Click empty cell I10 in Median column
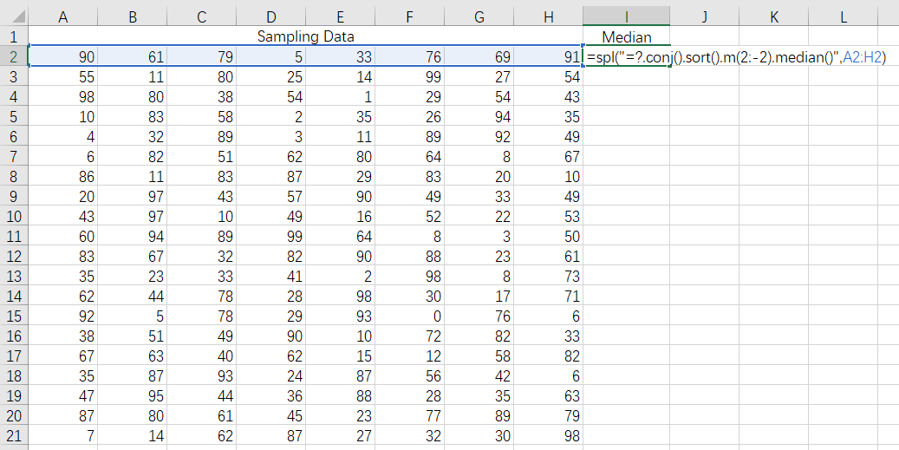This screenshot has height=450, width=899. click(626, 216)
